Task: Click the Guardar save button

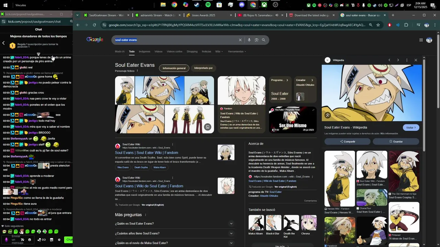Action: coord(396,141)
